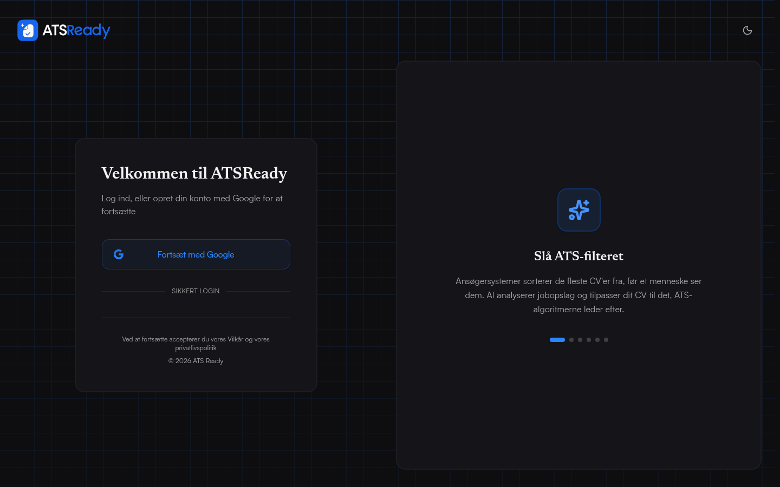Click the "© 2026 ATS Ready" copyright text
The image size is (780, 487).
(196, 361)
